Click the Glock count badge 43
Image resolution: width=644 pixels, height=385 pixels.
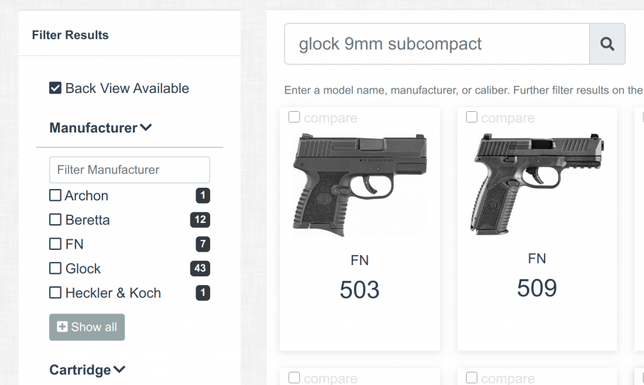click(x=200, y=269)
